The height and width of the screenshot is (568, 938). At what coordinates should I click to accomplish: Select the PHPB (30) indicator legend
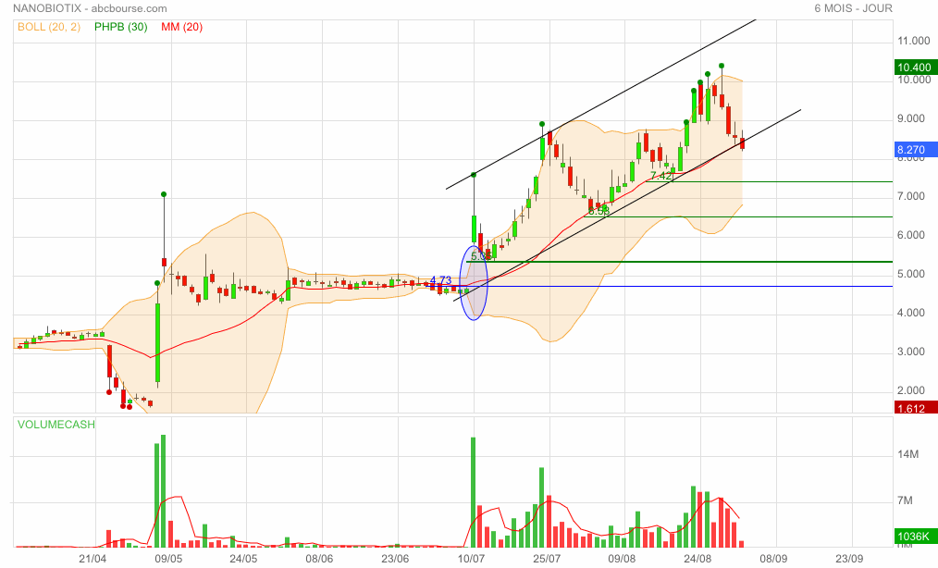[121, 27]
